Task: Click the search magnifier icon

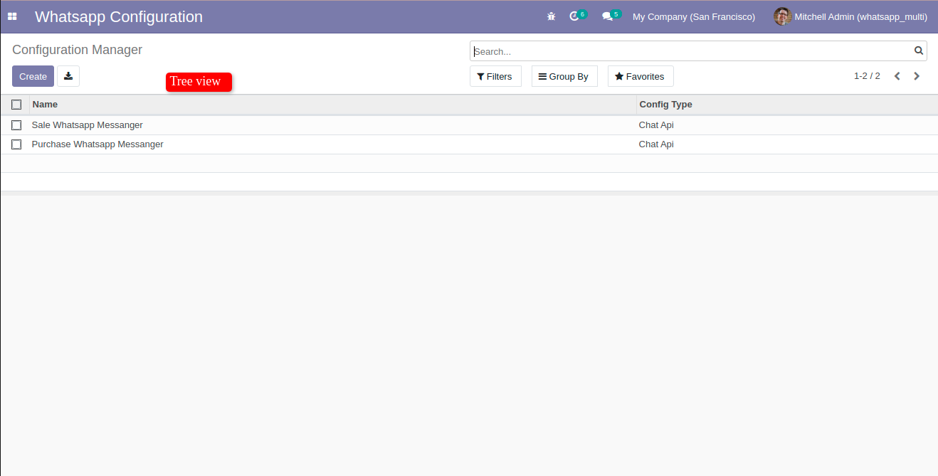Action: (919, 51)
